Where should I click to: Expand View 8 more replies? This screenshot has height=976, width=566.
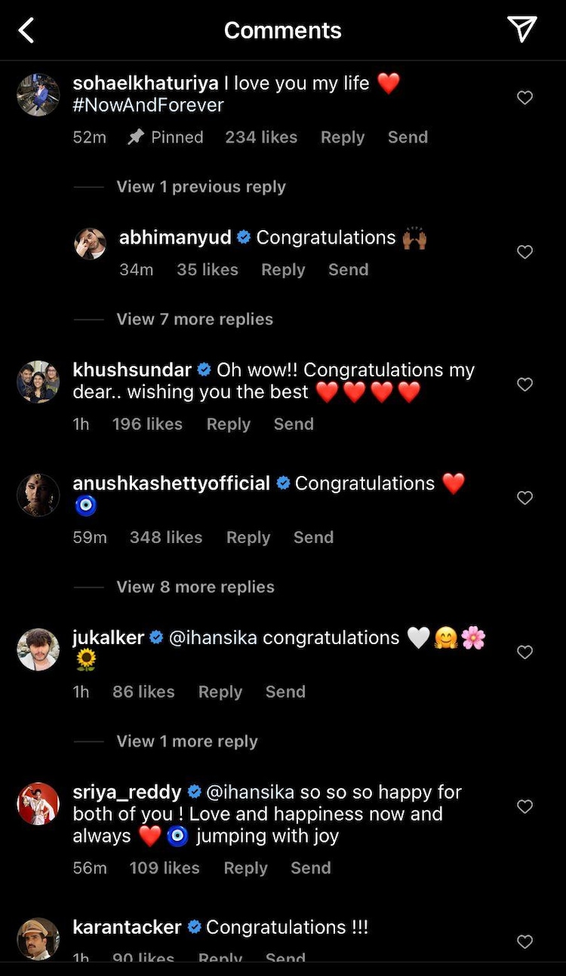(195, 587)
